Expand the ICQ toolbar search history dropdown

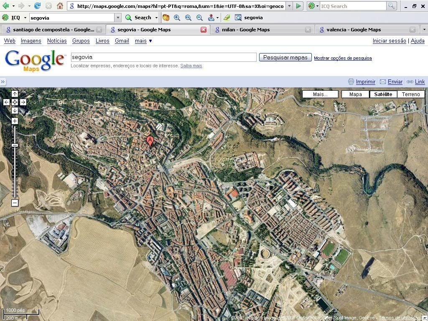pyautogui.click(x=118, y=18)
